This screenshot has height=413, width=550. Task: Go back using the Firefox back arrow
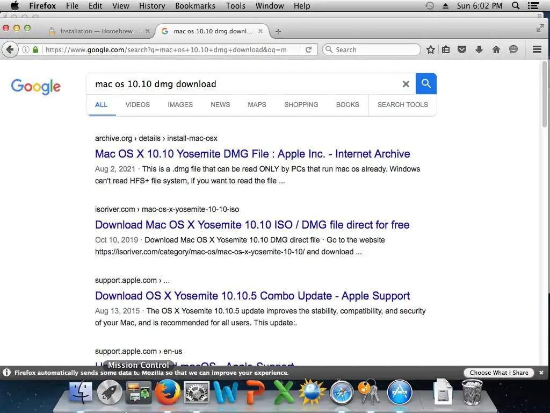10,49
